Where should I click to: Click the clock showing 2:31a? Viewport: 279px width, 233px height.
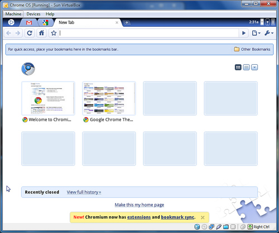pyautogui.click(x=254, y=22)
